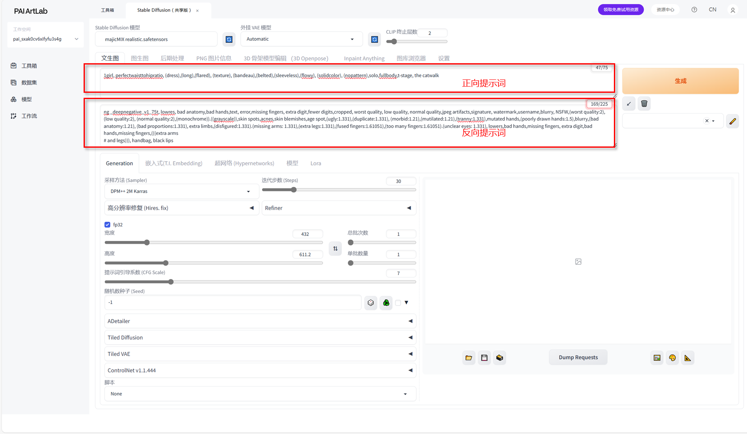Click the 领取免费试用资源 button
This screenshot has height=434, width=747.
click(621, 10)
